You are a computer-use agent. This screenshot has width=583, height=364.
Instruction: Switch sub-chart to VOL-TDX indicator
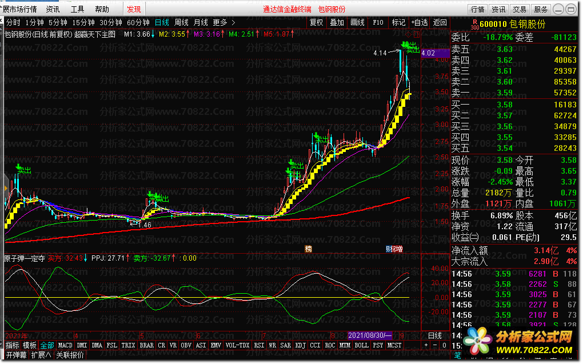[238, 345]
